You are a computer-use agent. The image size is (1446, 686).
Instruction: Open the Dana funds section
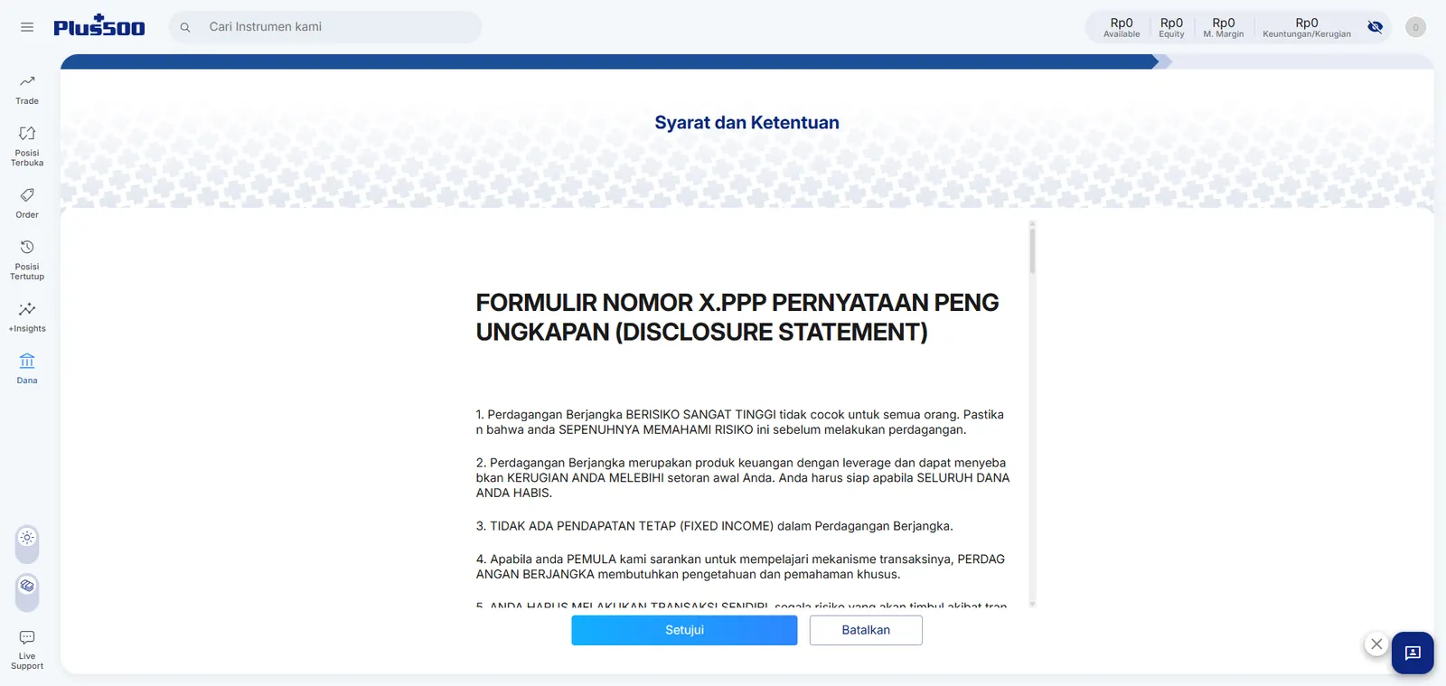click(27, 369)
